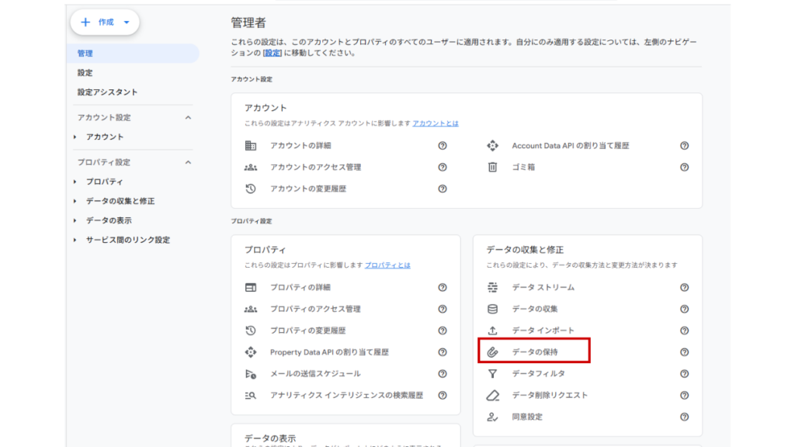The height and width of the screenshot is (447, 795).
Task: Open メールの送信スケジュール setting
Action: (x=315, y=373)
